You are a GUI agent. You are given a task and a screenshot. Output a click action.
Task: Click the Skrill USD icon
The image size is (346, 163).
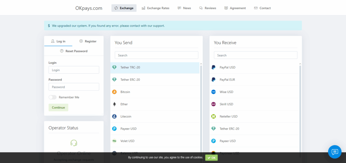click(214, 104)
